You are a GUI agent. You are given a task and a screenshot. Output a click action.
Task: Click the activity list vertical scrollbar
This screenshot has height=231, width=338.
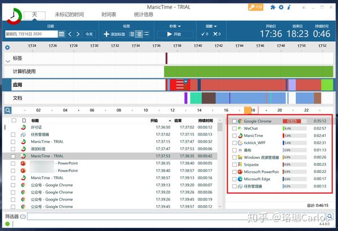[220, 163]
